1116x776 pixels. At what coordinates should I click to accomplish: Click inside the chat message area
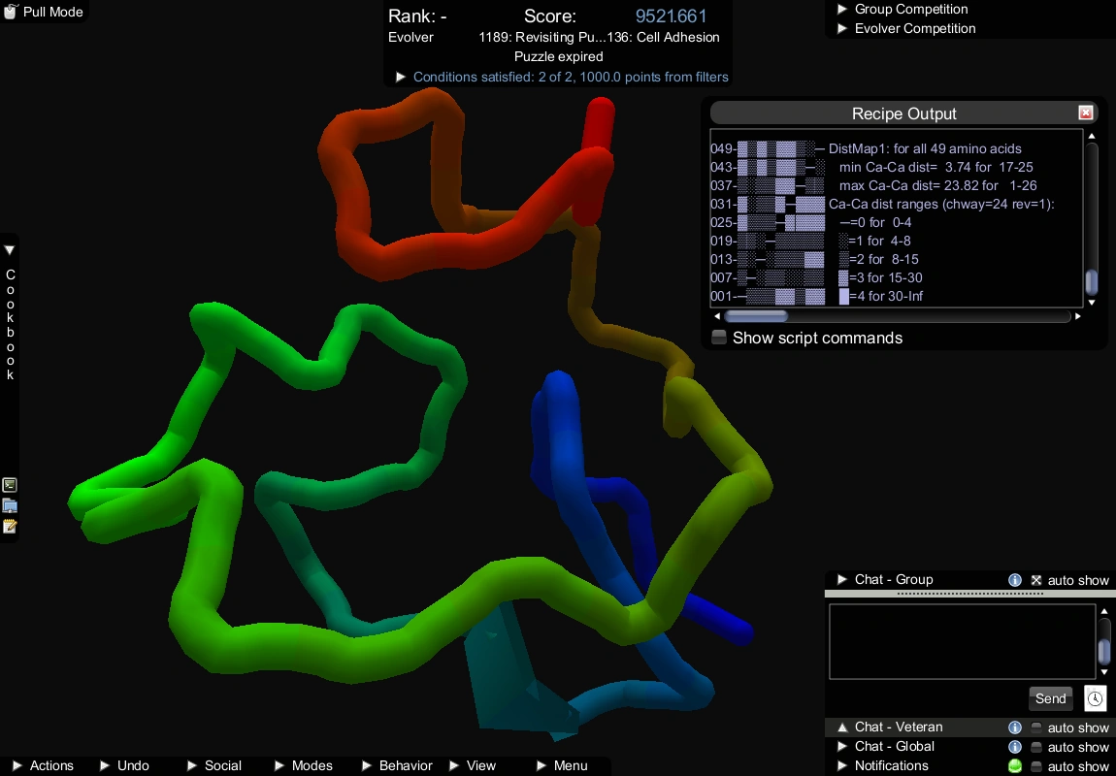click(x=961, y=641)
